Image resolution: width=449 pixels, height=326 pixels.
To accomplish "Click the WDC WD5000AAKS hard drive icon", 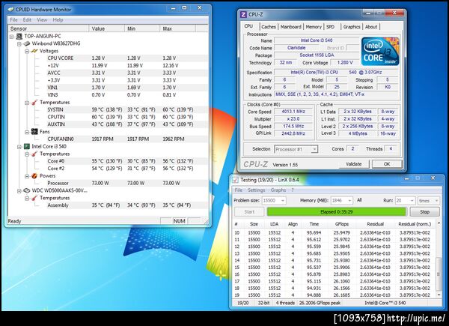I will (27, 190).
